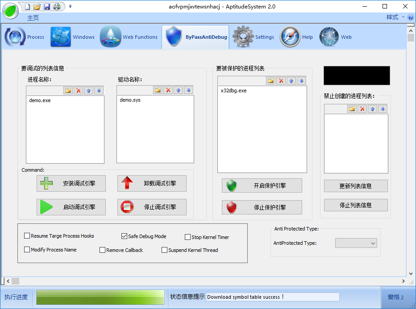Move item down in 驱动名称 list
Screen dimensions: 416x309
tap(188, 90)
